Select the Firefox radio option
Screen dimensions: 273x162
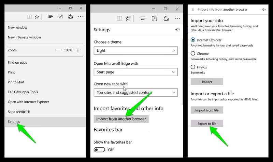pos(193,67)
